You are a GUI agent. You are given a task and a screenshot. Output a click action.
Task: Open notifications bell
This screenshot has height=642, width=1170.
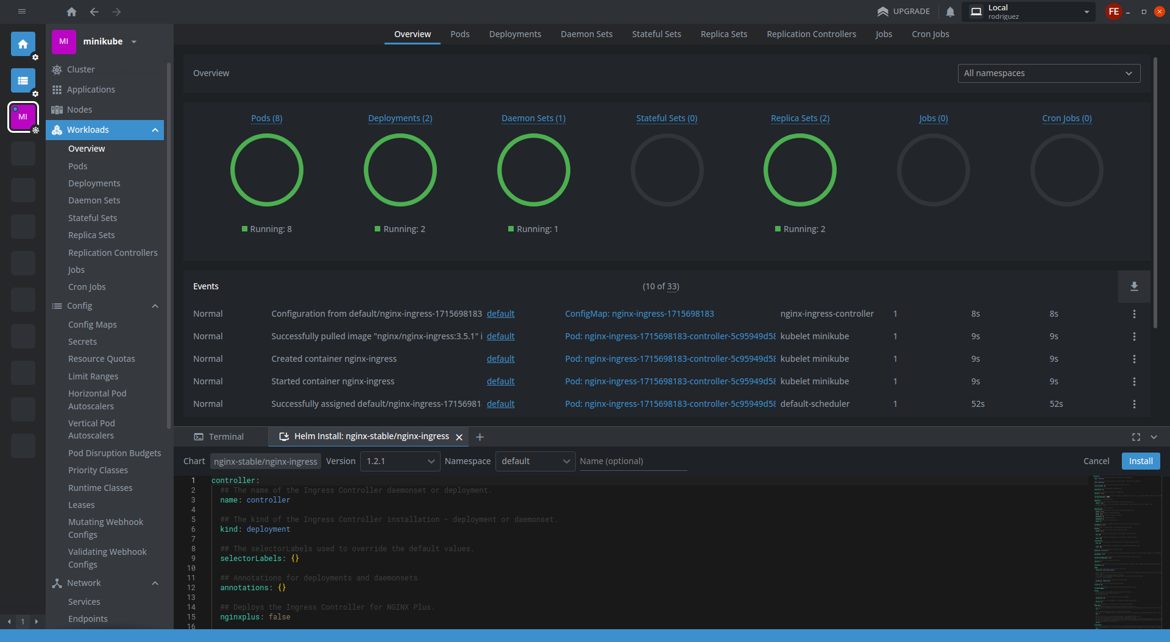pyautogui.click(x=950, y=12)
